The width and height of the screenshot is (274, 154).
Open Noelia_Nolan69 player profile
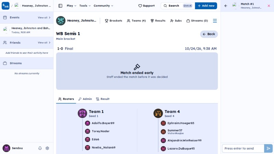coord(103,147)
